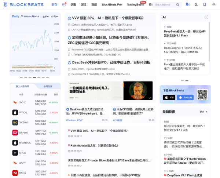Click the AI panel vertical scrollbar

point(209,42)
